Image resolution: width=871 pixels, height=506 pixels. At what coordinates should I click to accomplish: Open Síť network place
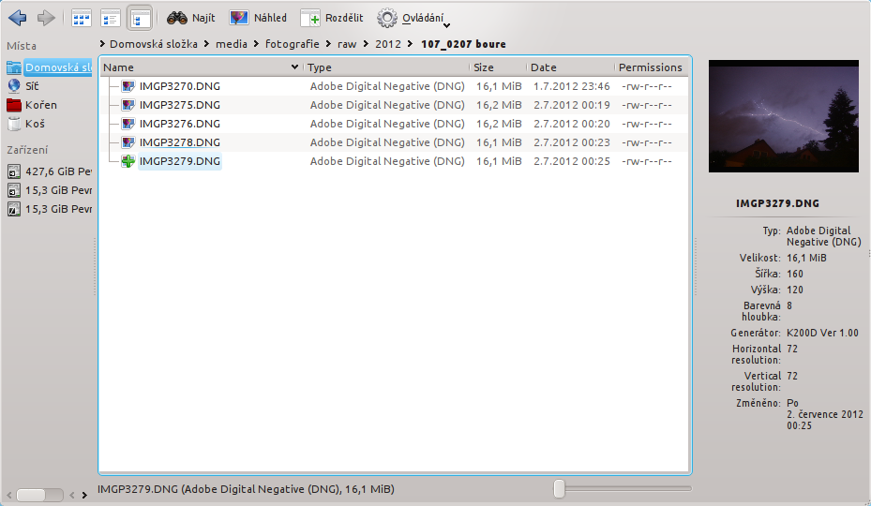31,86
